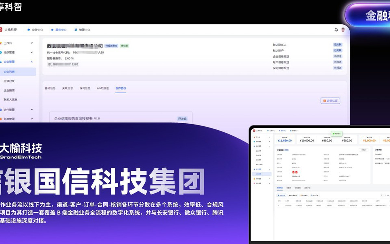This screenshot has width=390, height=244.
Task: Click the refresh icon right of tablet table toolbar
Action: (382, 195)
